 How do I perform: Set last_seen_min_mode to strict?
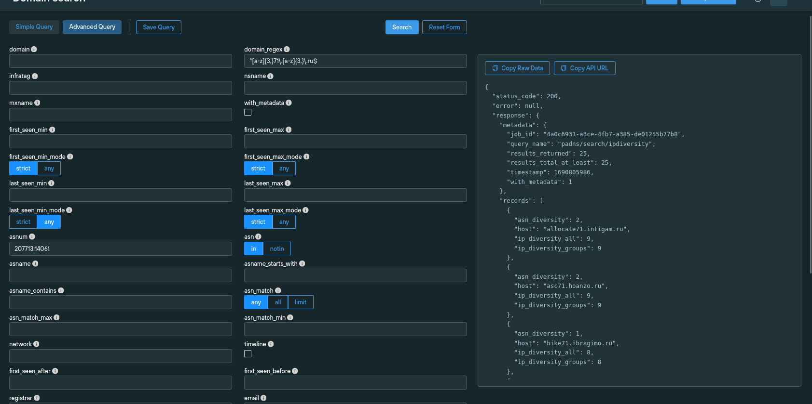pyautogui.click(x=23, y=222)
